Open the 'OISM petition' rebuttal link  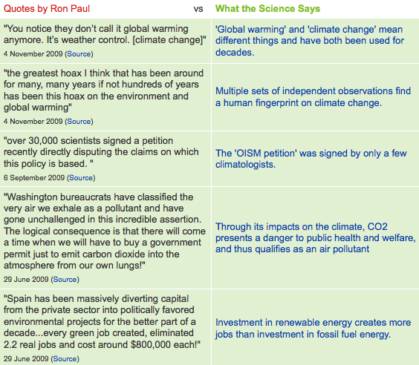pos(311,159)
